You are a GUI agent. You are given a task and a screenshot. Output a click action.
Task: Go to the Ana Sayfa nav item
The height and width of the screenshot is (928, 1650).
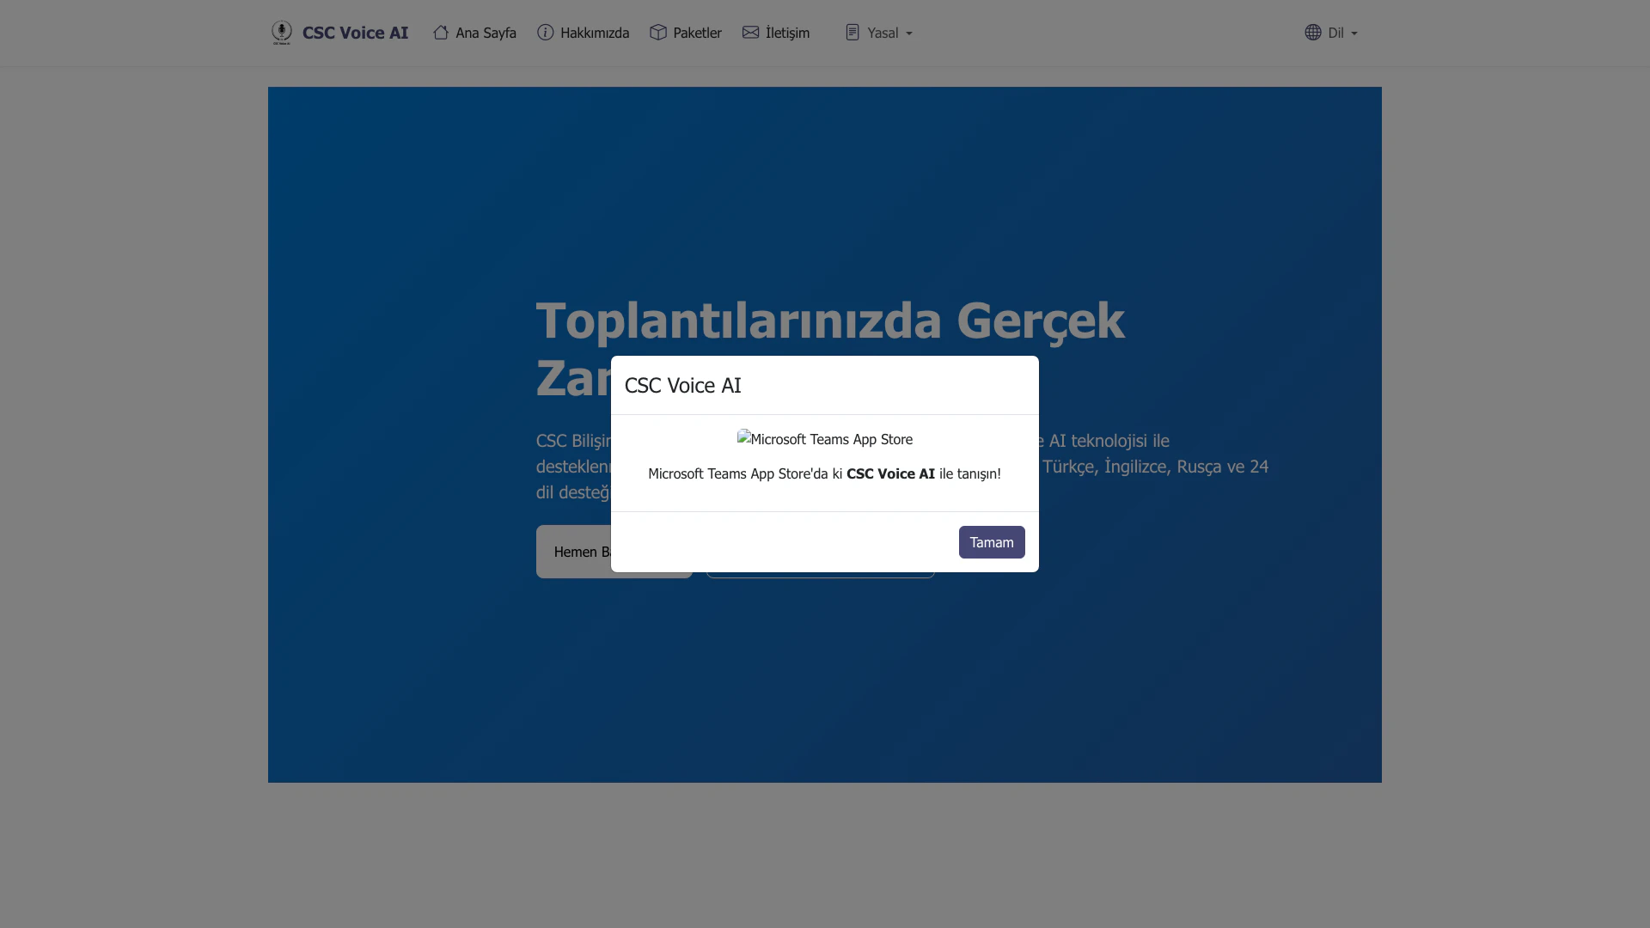[486, 33]
